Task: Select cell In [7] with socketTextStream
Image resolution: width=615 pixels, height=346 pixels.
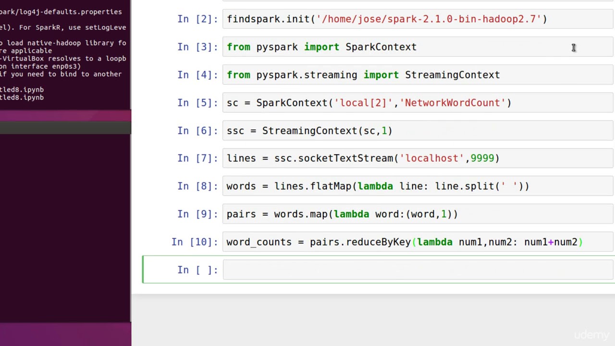Action: coord(418,158)
